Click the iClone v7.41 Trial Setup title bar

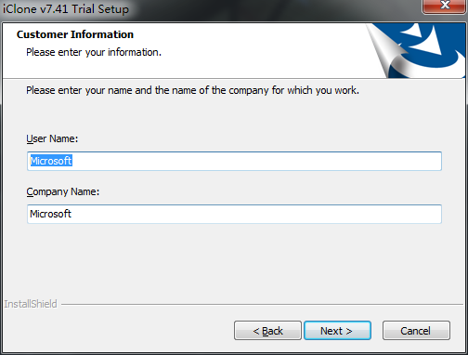tap(66, 8)
